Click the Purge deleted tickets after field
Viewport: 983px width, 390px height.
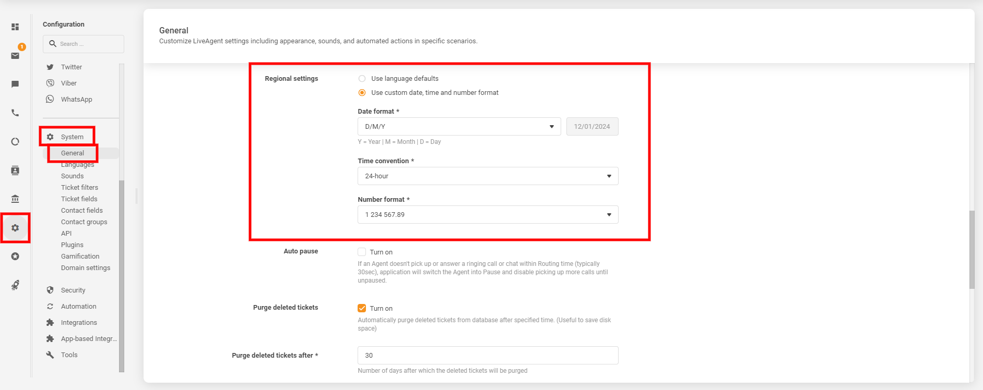click(x=488, y=356)
